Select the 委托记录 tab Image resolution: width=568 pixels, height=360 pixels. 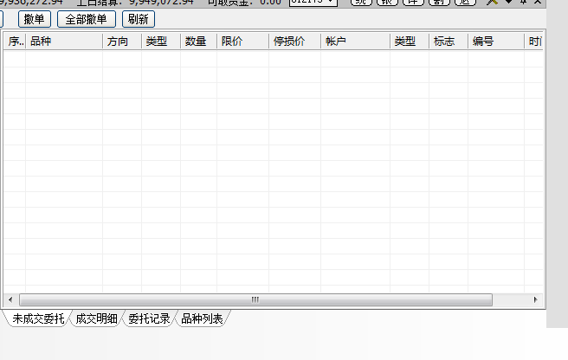pos(149,319)
